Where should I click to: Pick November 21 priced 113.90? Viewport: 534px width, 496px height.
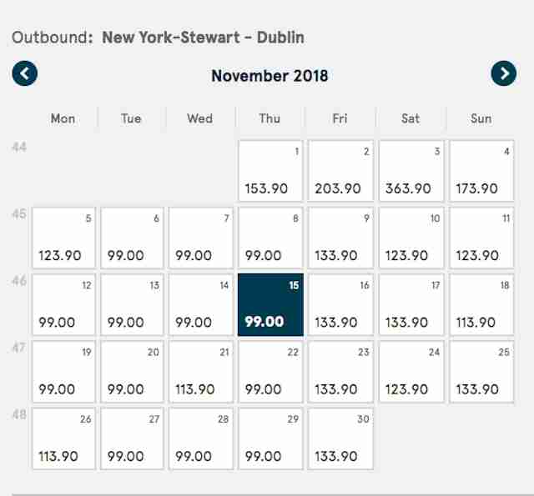pos(201,372)
